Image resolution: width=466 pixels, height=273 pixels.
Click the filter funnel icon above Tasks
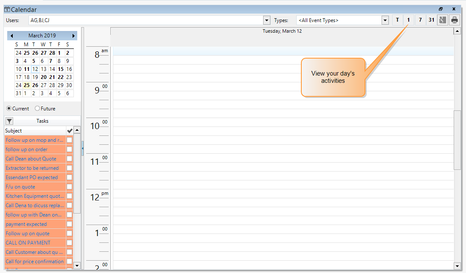point(8,121)
